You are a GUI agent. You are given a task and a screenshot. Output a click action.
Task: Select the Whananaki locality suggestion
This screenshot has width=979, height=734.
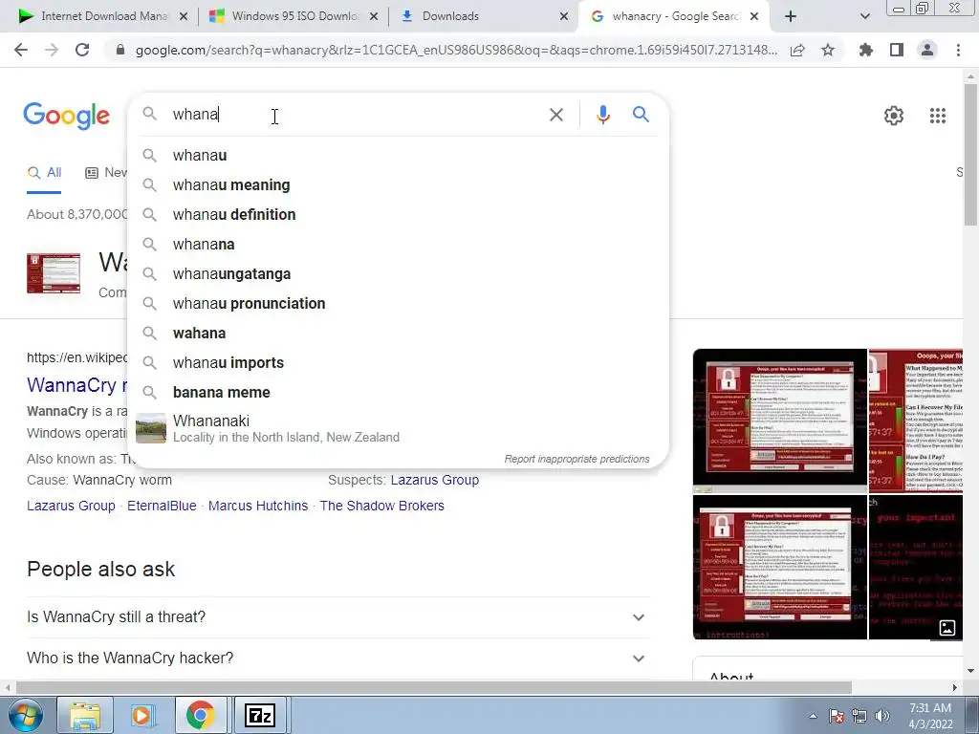399,428
